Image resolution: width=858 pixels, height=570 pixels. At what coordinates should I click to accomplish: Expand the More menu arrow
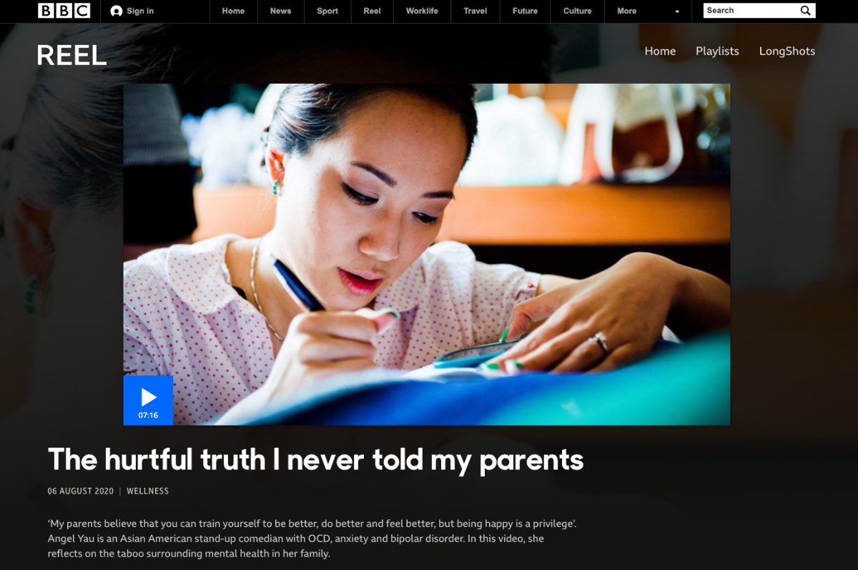[x=677, y=11]
